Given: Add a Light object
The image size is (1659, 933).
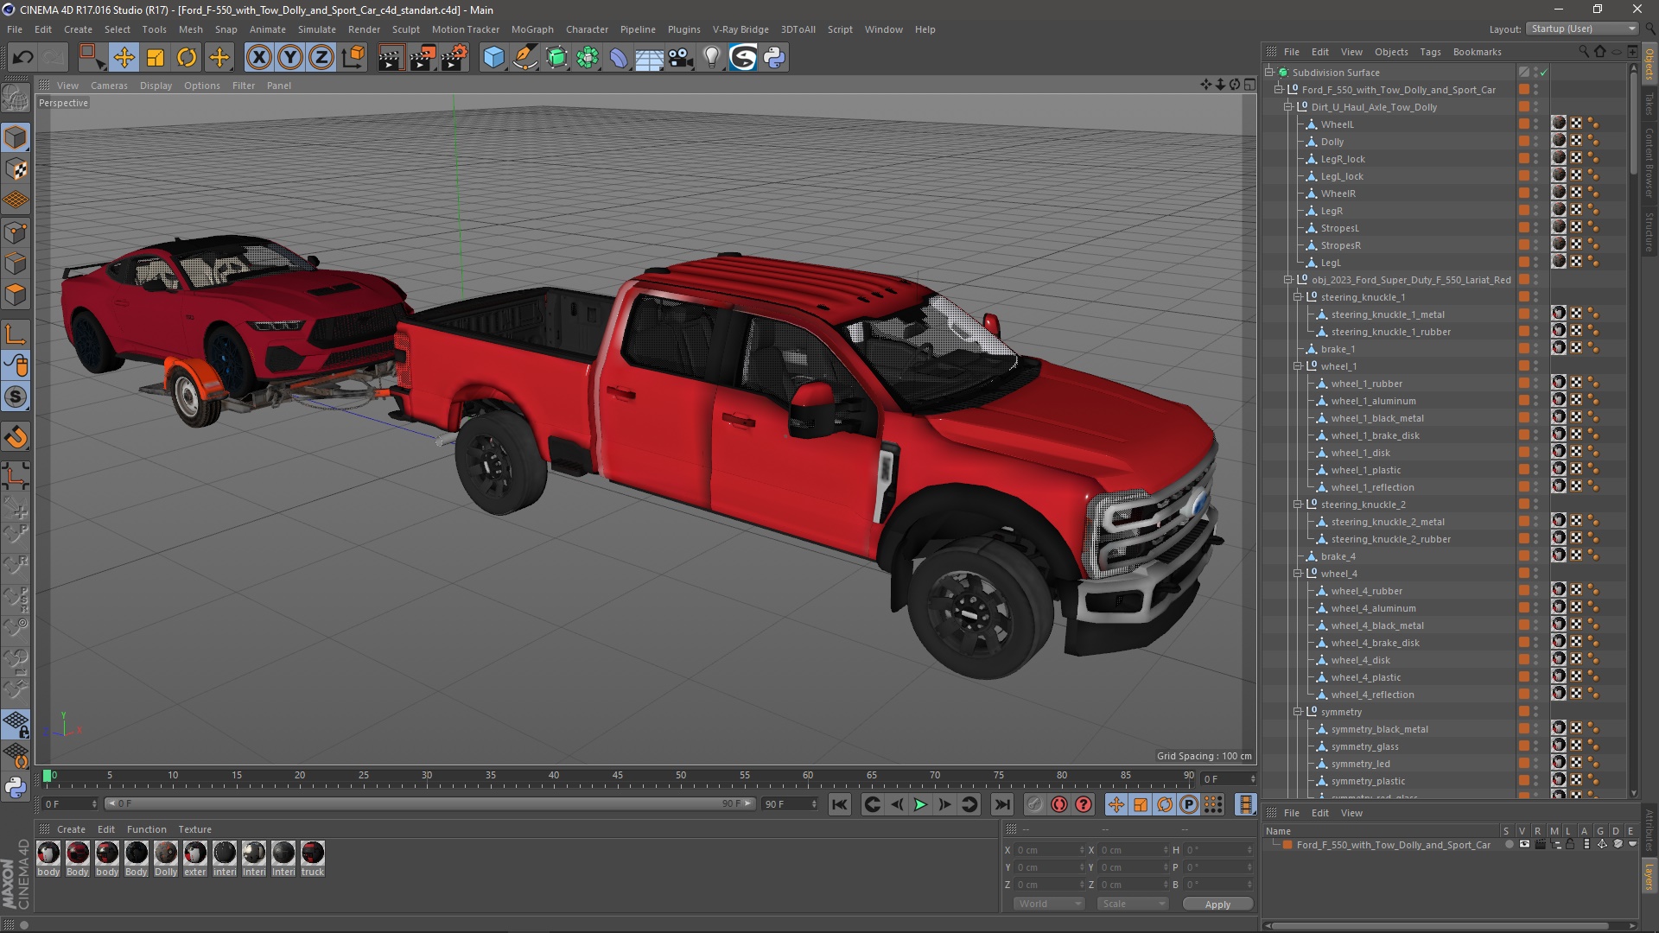Looking at the screenshot, I should pos(711,58).
